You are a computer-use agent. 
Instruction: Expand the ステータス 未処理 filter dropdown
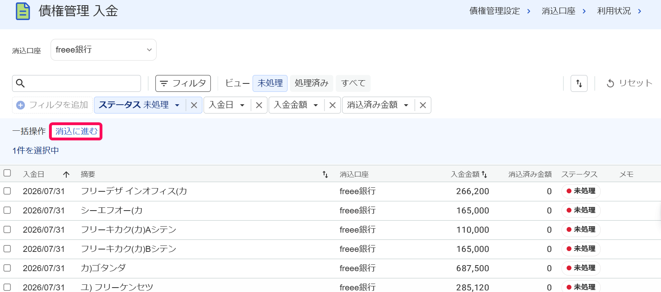[x=177, y=105]
